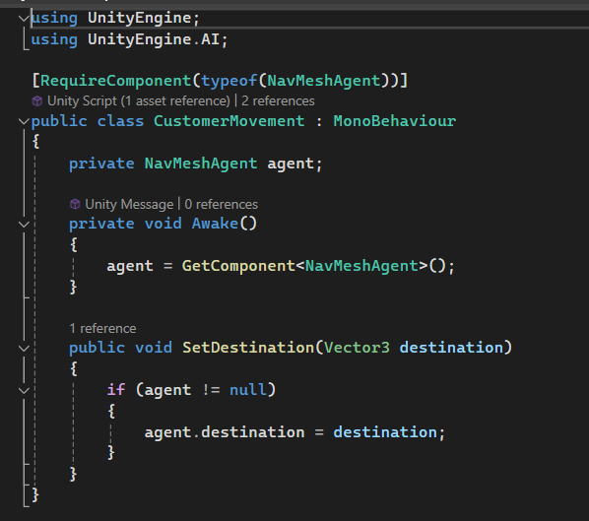Click the Awake method name
This screenshot has height=521, width=589.
click(216, 224)
